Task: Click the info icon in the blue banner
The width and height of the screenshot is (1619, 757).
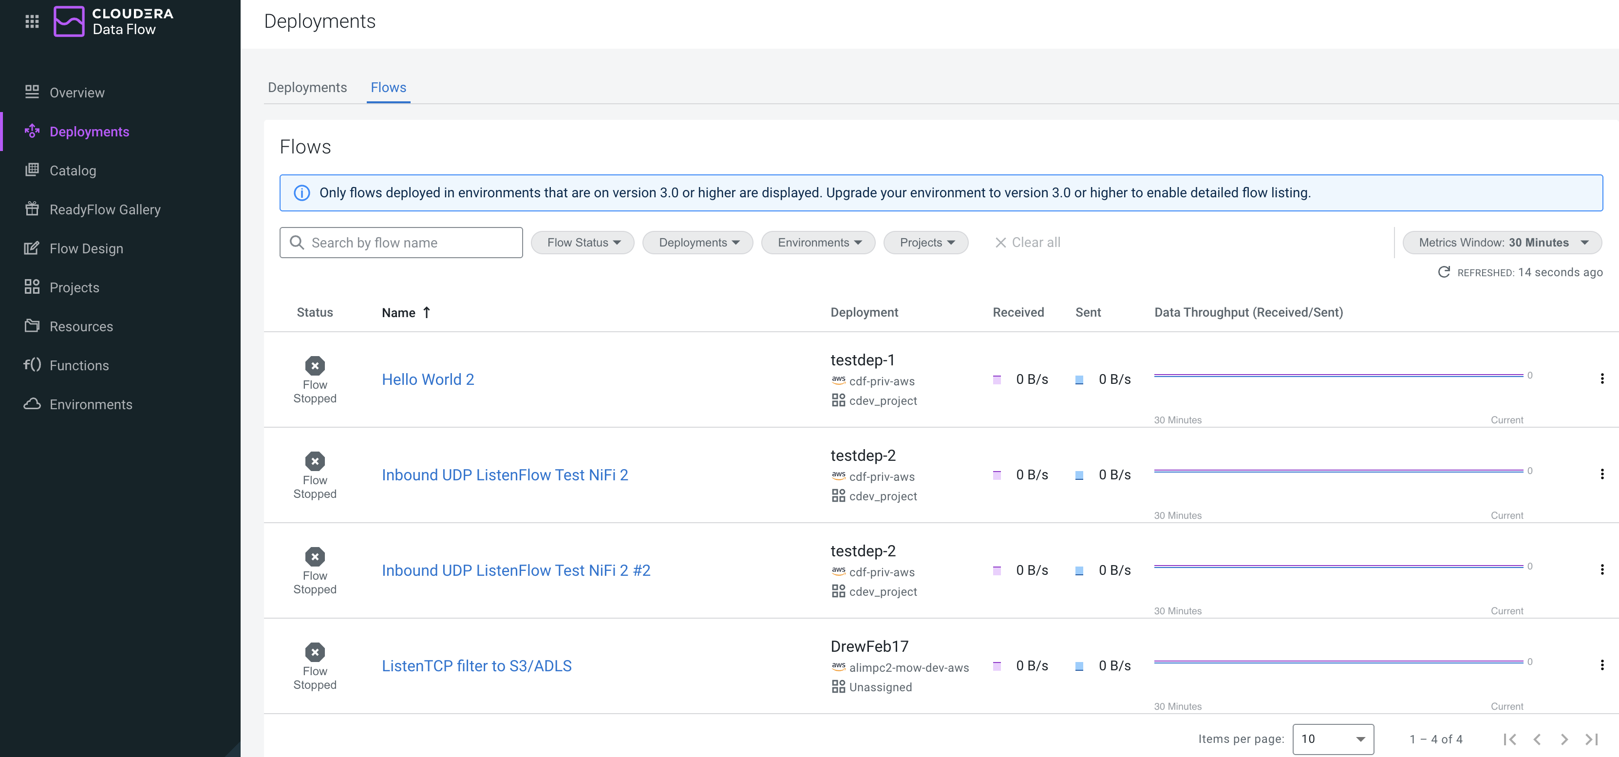Action: (301, 193)
